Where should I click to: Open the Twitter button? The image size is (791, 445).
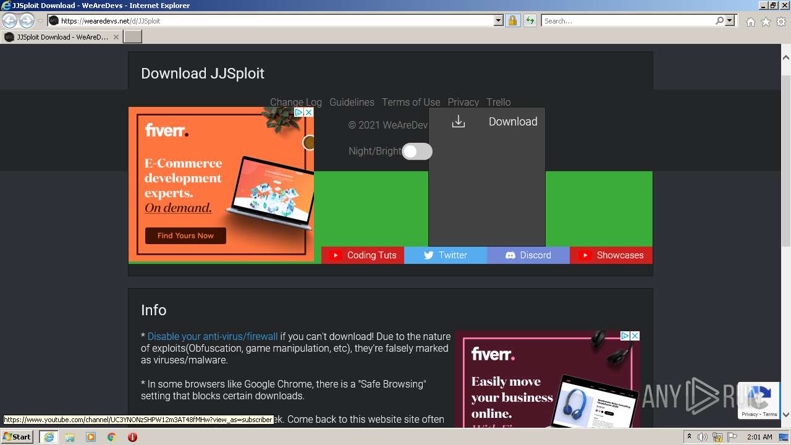[x=446, y=255]
